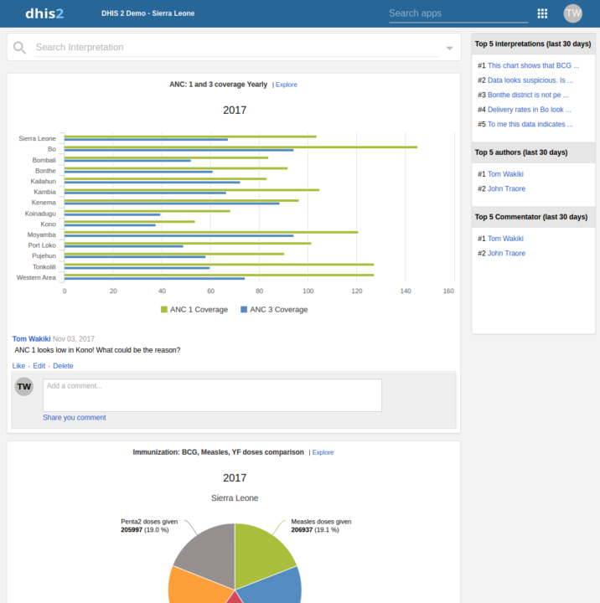Image resolution: width=600 pixels, height=603 pixels.
Task: Focus the Search apps field
Action: pyautogui.click(x=458, y=13)
